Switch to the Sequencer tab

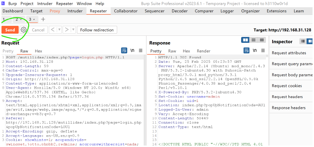click(x=154, y=11)
